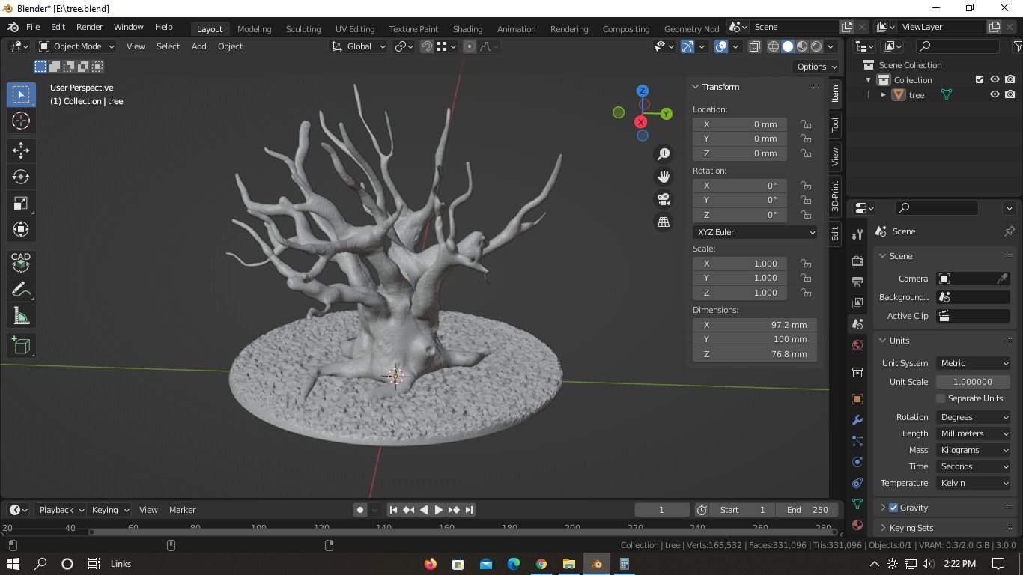Open the Keying popover in timeline
1023x575 pixels.
coord(109,510)
